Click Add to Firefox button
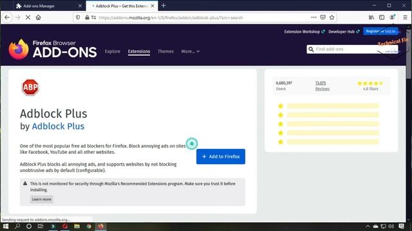This screenshot has height=231, width=412. coord(221,157)
